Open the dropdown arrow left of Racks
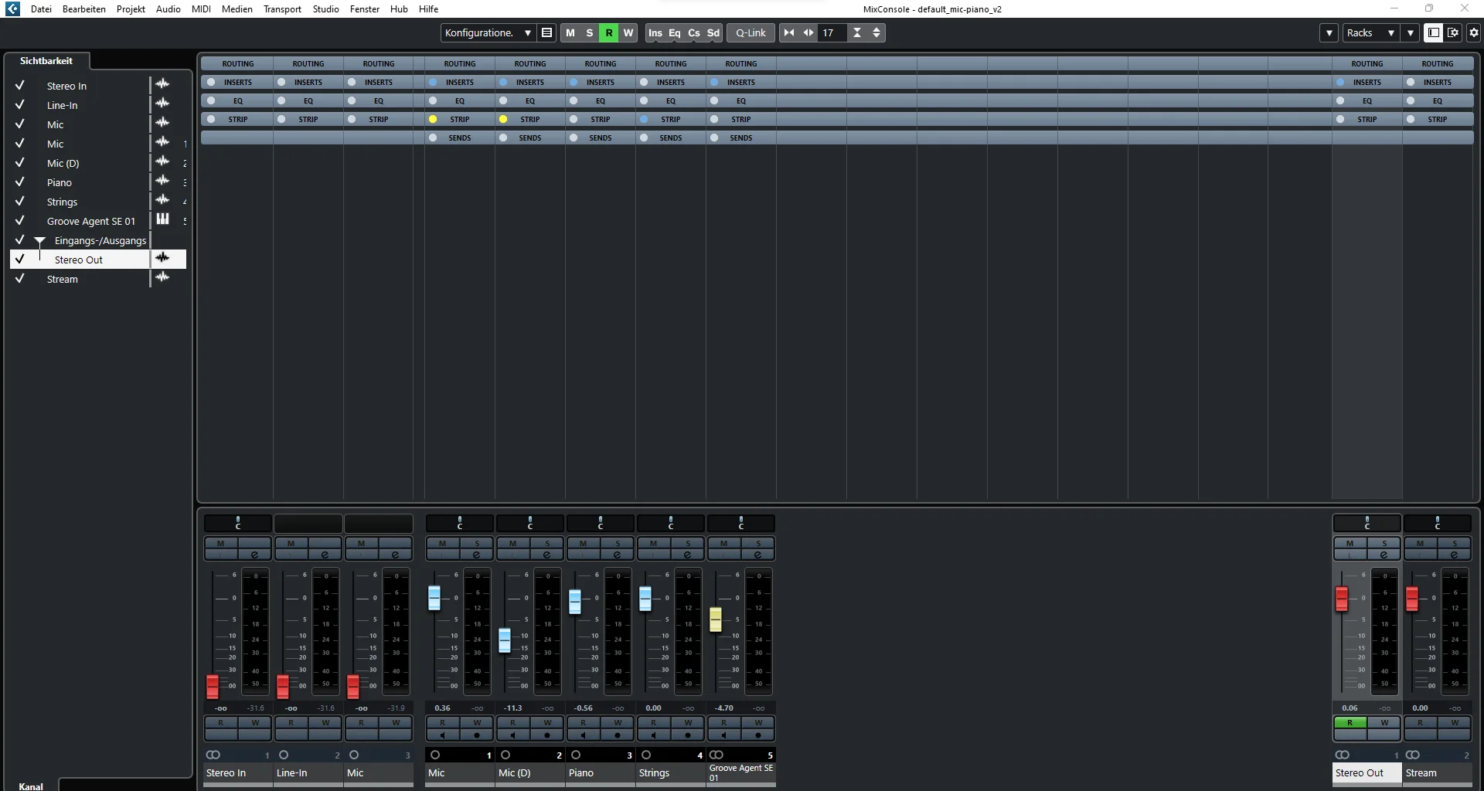 [1329, 32]
